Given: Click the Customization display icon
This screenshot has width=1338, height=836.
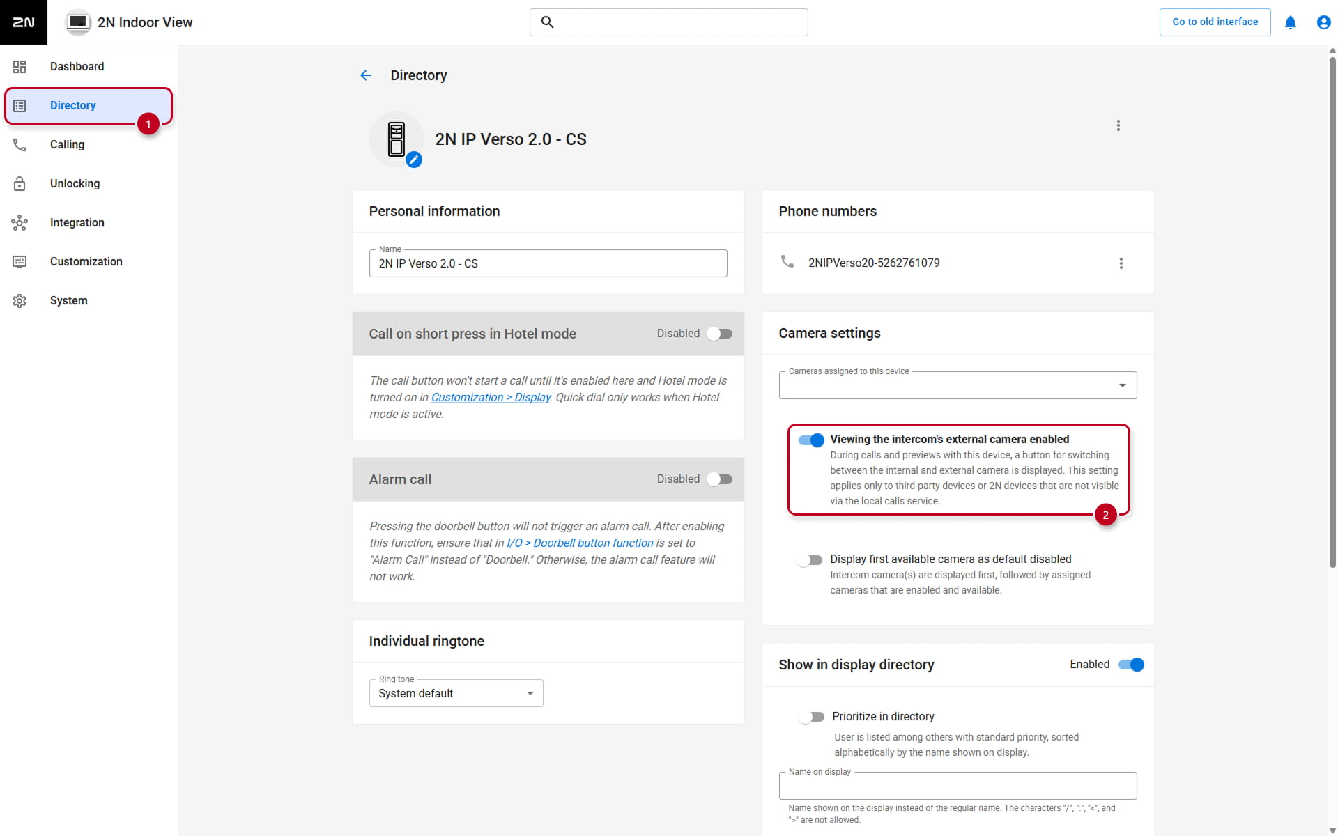Looking at the screenshot, I should [20, 262].
